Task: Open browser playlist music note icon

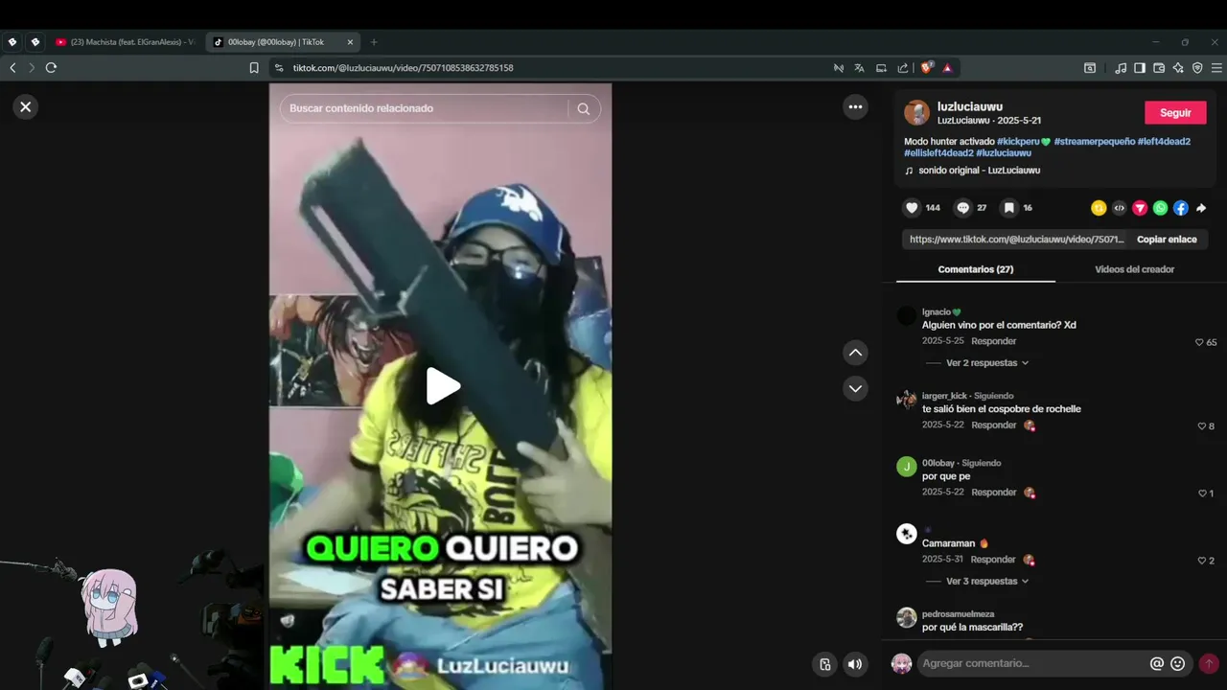Action: point(1121,68)
